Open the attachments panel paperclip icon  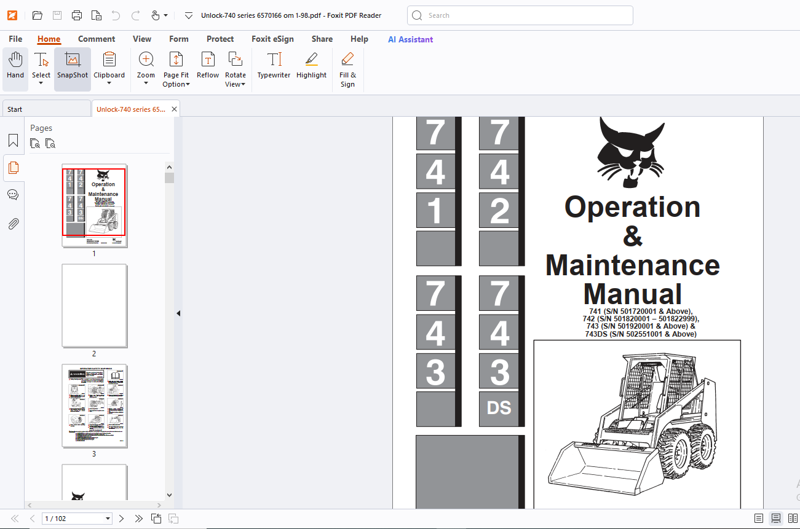13,223
